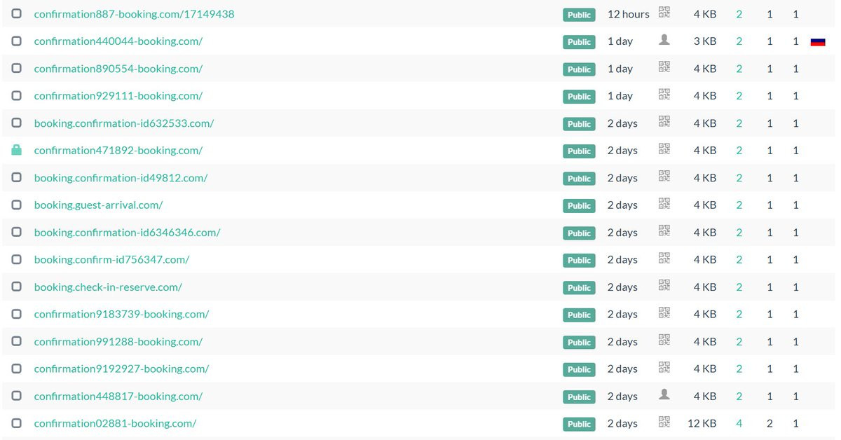Check the booking.check-in-reserve.com row box
Screen dimensions: 841x440
17,287
